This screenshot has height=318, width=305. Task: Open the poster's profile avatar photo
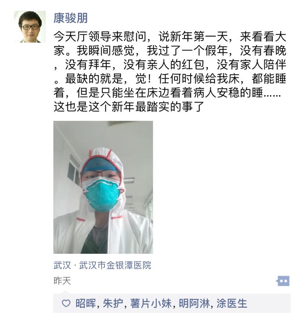coord(30,27)
